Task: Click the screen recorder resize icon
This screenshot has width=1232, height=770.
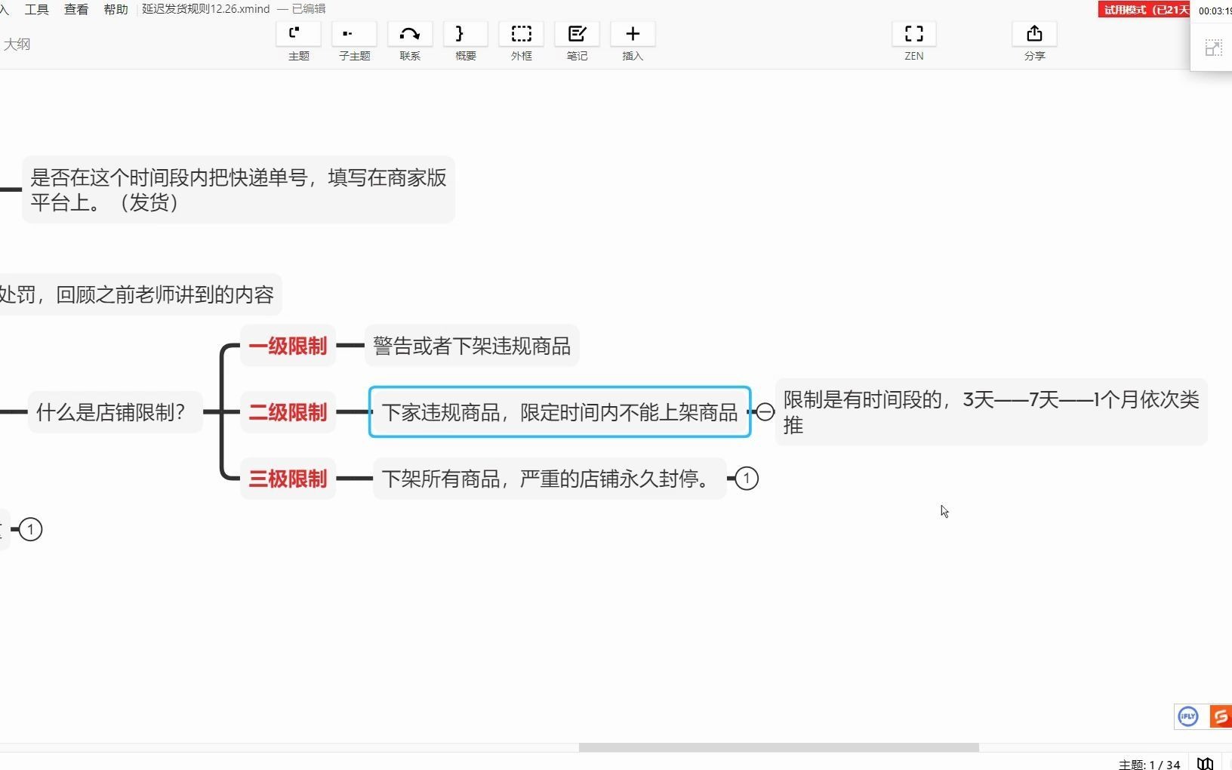Action: tap(1213, 48)
